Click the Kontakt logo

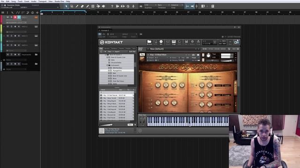[111, 42]
